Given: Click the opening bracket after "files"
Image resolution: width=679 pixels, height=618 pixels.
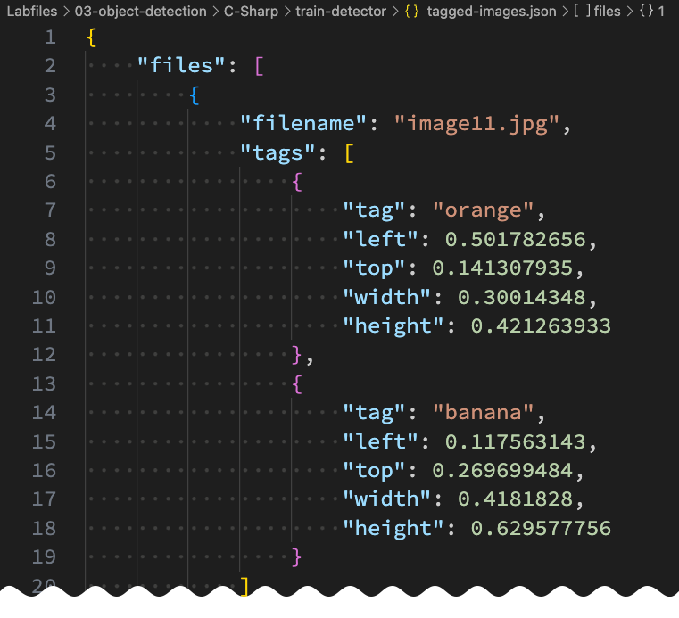Looking at the screenshot, I should tap(260, 67).
